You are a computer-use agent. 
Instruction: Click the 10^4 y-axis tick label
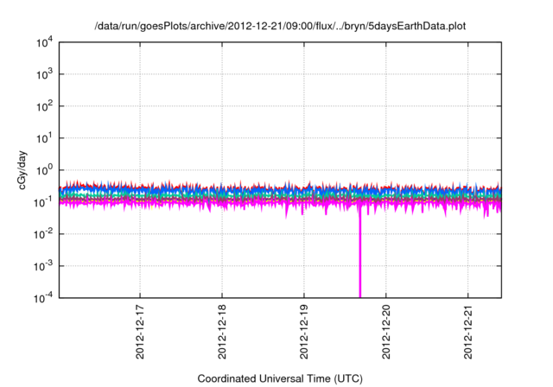[x=45, y=42]
